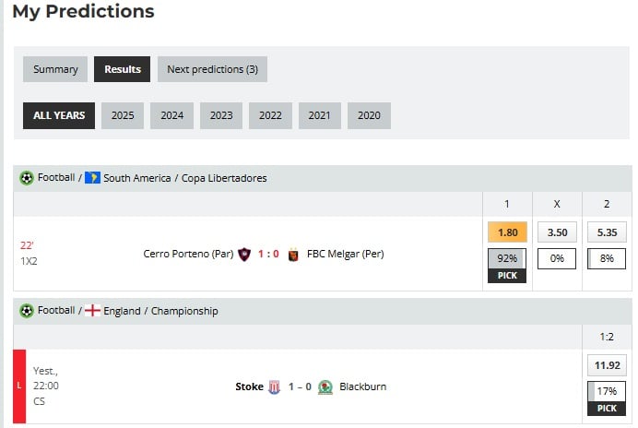
Task: Click the 1.80 home win odds
Action: click(x=507, y=233)
